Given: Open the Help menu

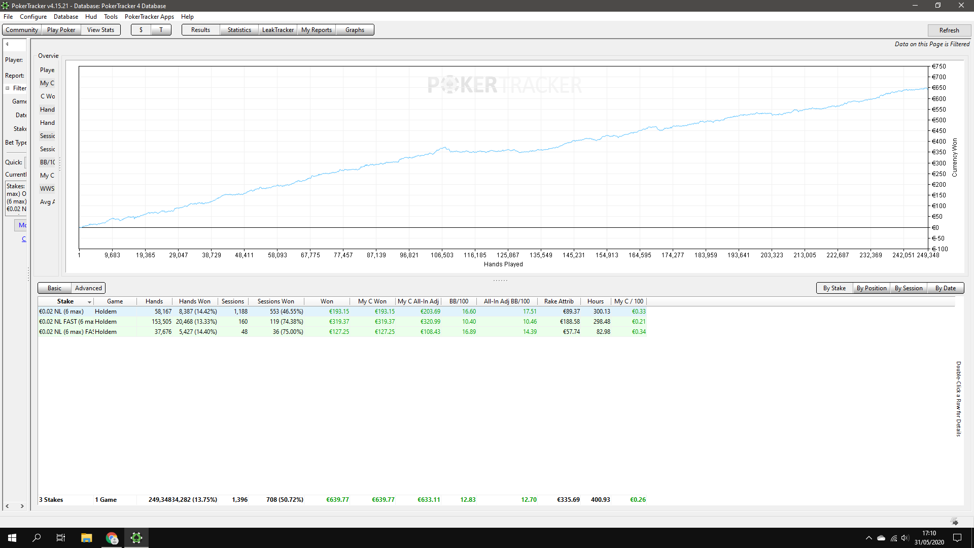Looking at the screenshot, I should coord(187,17).
